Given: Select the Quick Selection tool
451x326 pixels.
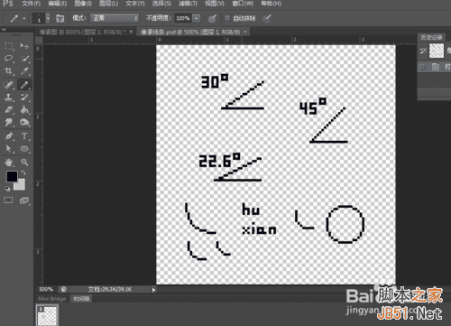Looking at the screenshot, I should pos(24,58).
